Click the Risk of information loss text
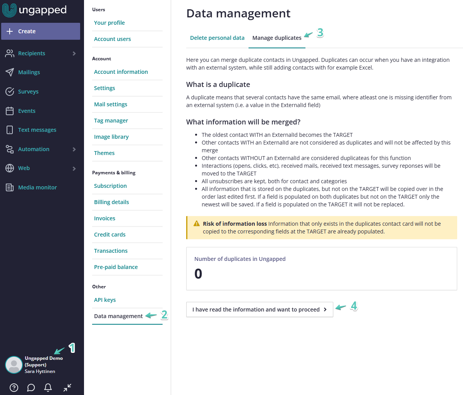This screenshot has width=463, height=395. click(x=235, y=224)
